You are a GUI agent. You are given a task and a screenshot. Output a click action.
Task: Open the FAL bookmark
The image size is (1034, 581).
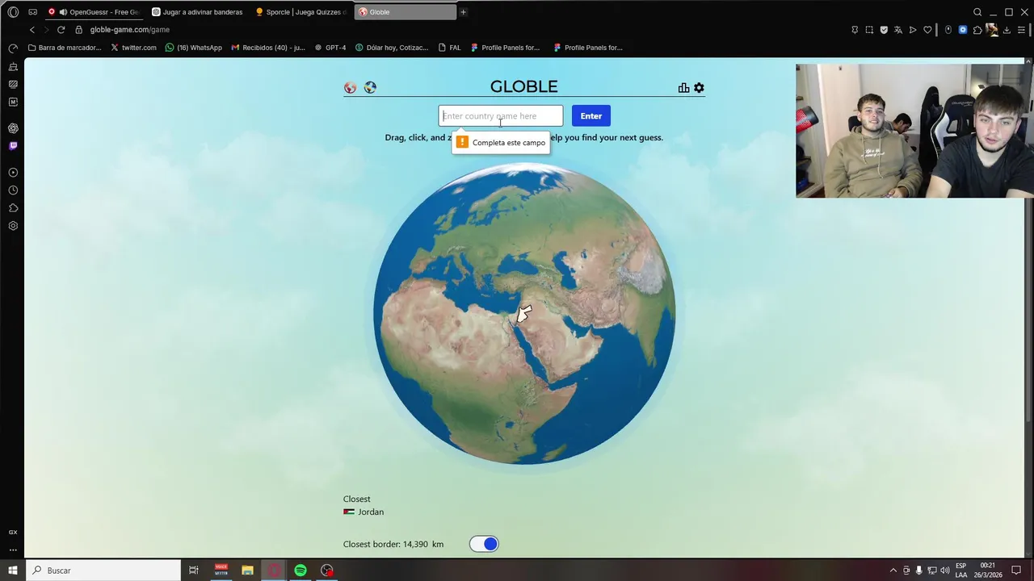[449, 48]
